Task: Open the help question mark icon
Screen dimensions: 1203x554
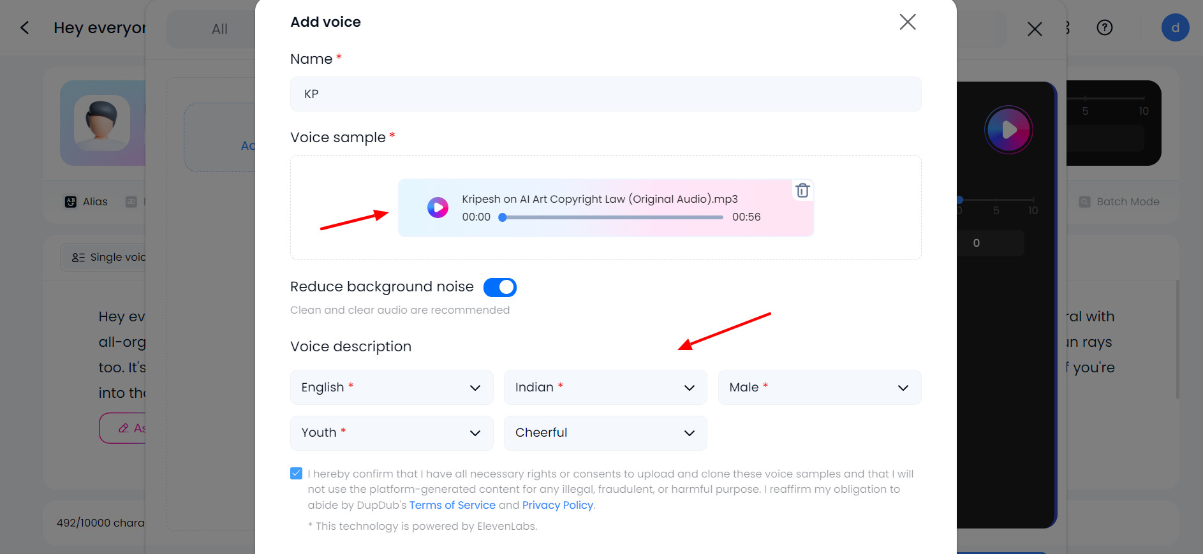Action: (1104, 28)
